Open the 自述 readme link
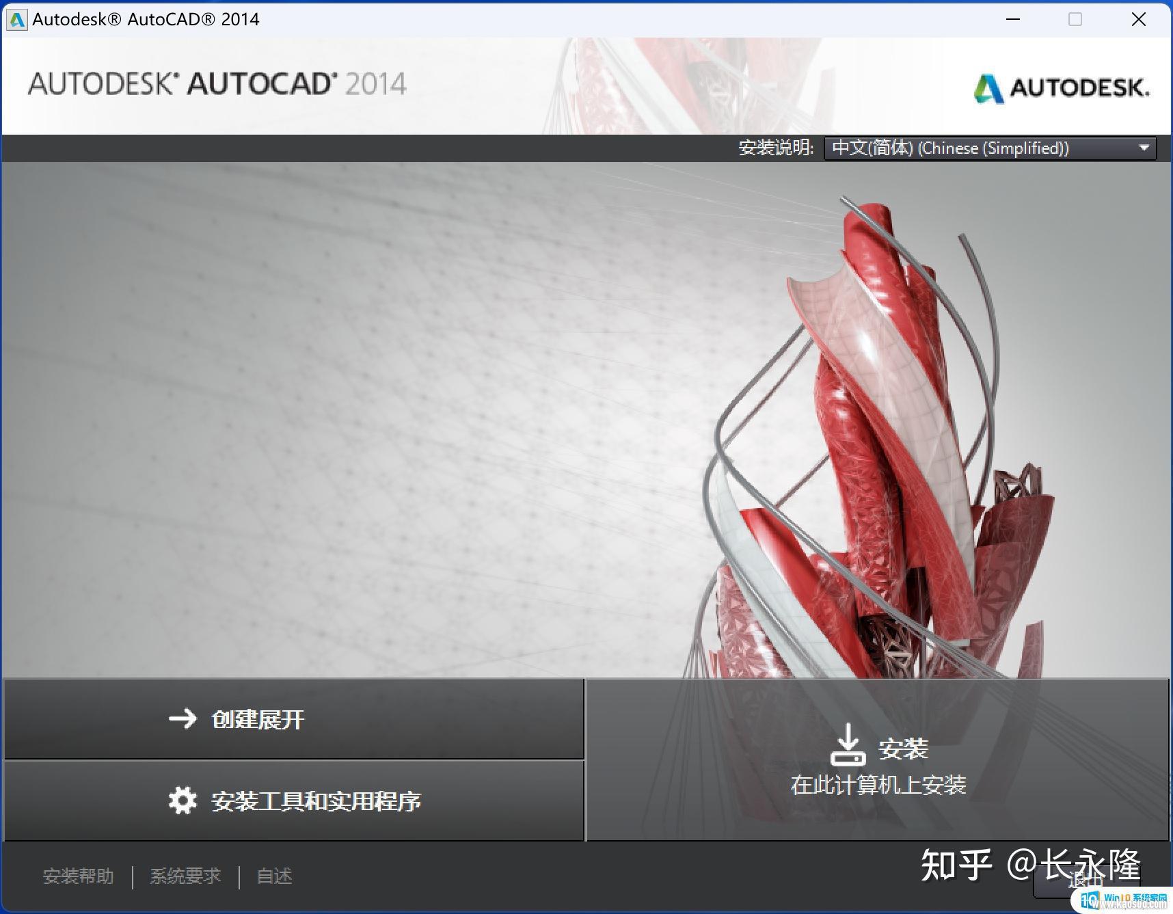This screenshot has width=1173, height=914. pyautogui.click(x=274, y=876)
